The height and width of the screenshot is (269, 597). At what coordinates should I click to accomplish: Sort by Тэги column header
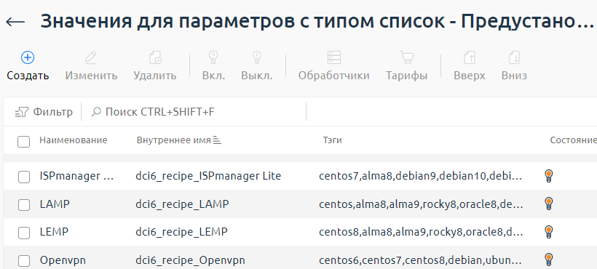(x=333, y=140)
